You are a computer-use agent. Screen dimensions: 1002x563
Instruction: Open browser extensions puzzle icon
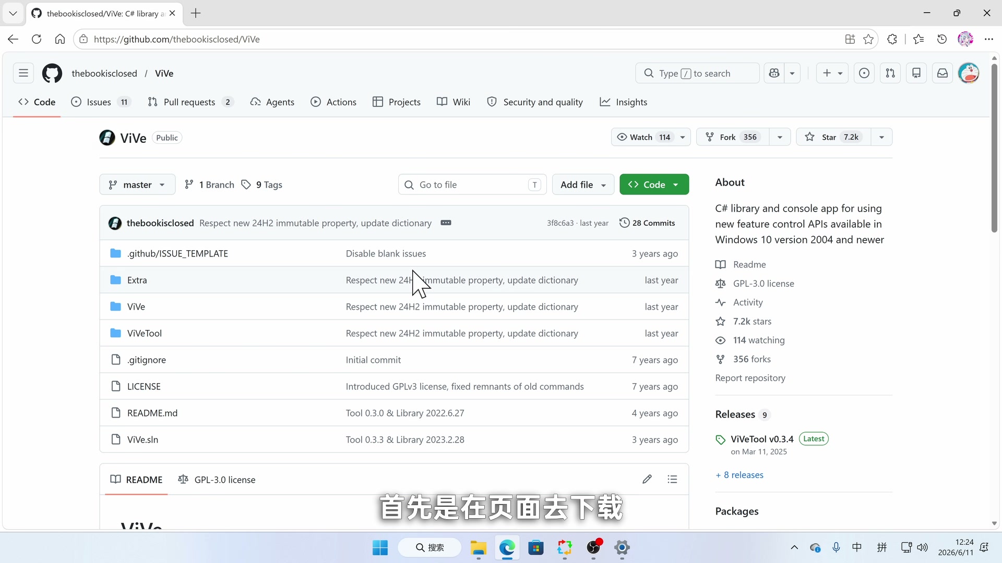pyautogui.click(x=892, y=39)
